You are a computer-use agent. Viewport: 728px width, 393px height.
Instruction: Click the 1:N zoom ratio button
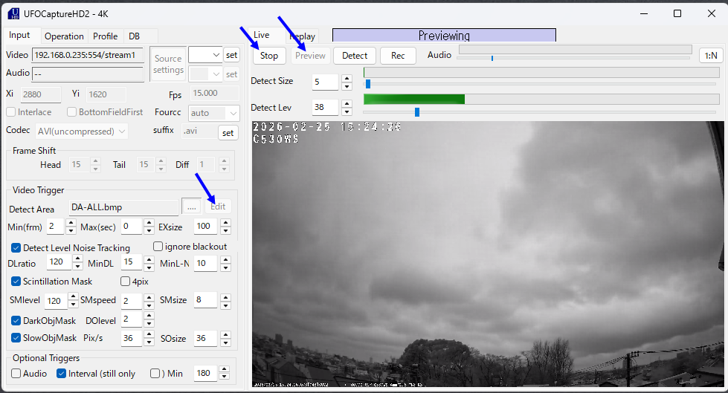click(x=710, y=56)
